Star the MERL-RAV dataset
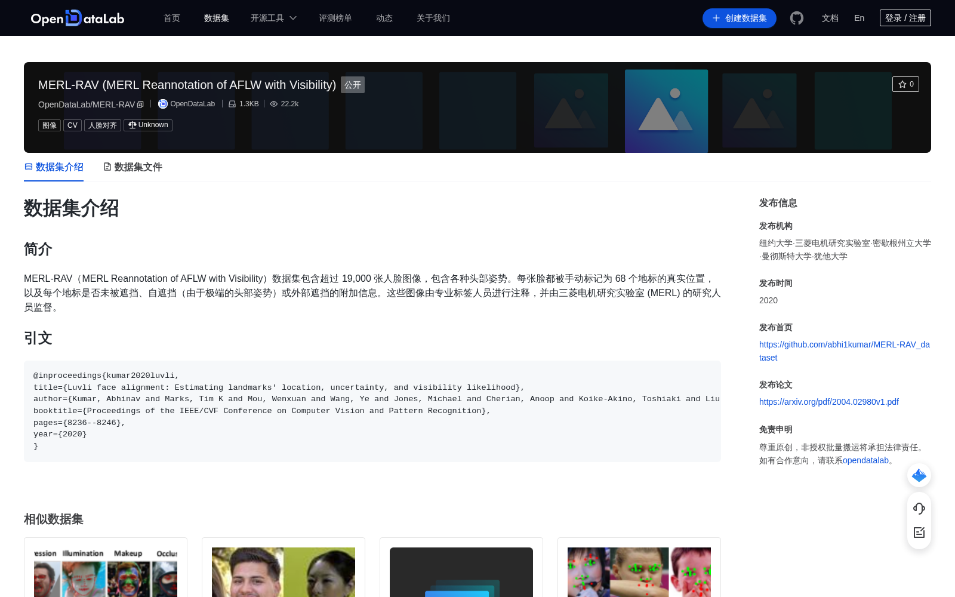This screenshot has height=597, width=955. click(x=905, y=84)
